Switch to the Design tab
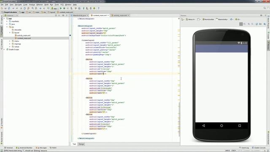This screenshot has height=152, width=270. click(81, 144)
